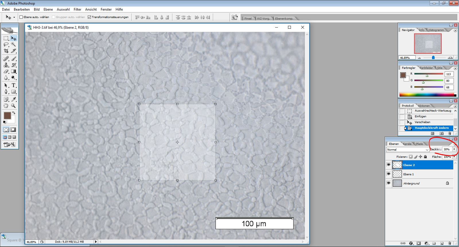This screenshot has height=247, width=459.
Task: Select the Lasso tool
Action: coord(6,44)
